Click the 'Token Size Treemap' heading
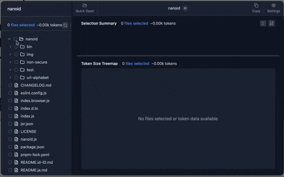 [x=99, y=64]
